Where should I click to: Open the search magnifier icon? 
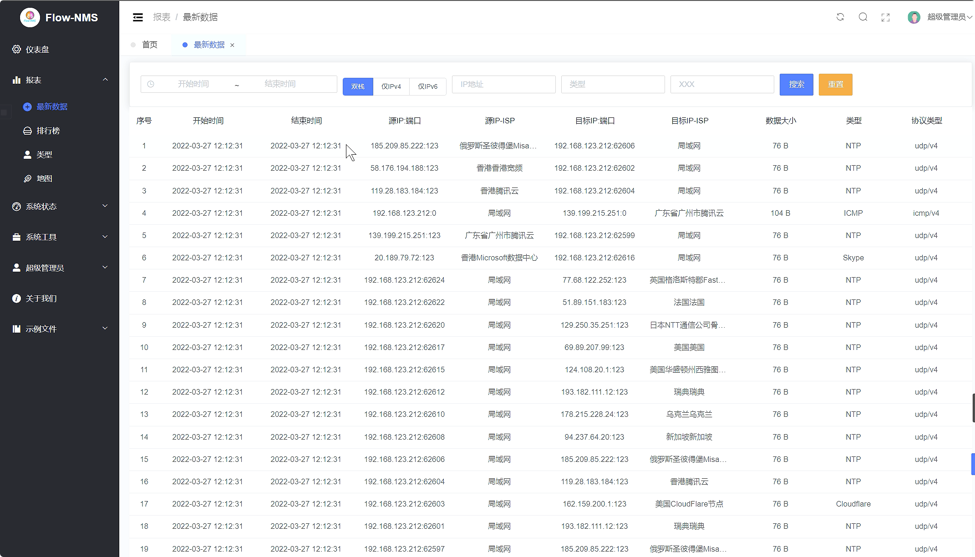click(x=863, y=17)
